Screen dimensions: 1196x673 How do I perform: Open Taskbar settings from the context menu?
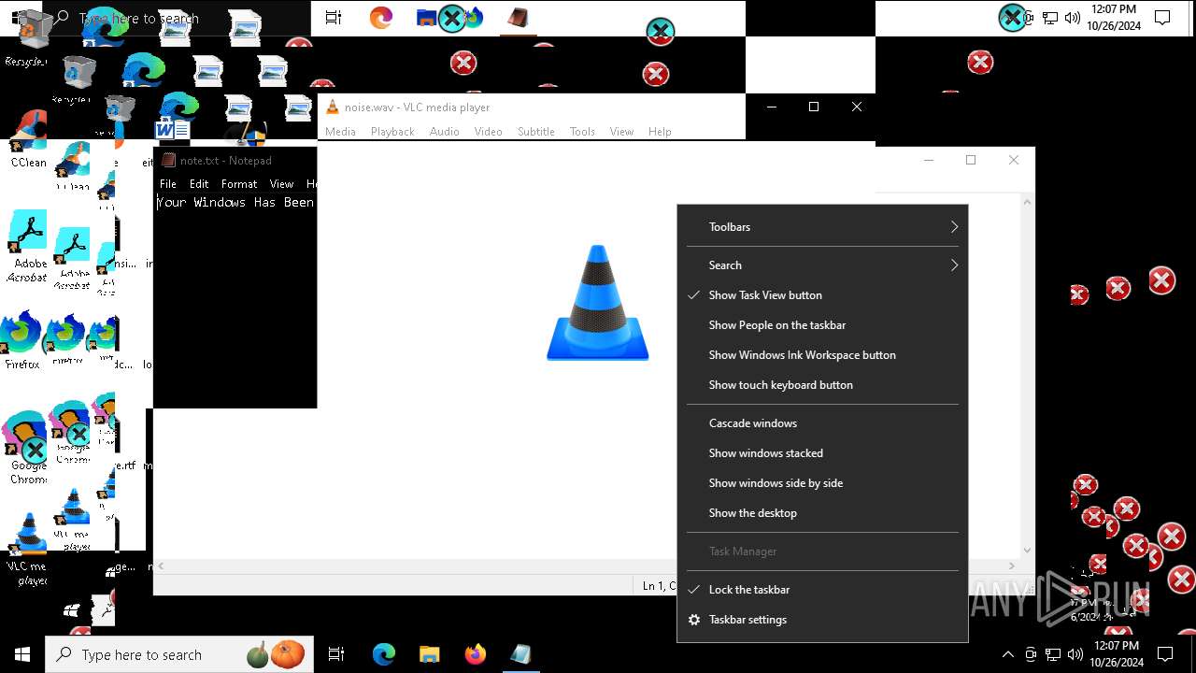tap(822, 620)
